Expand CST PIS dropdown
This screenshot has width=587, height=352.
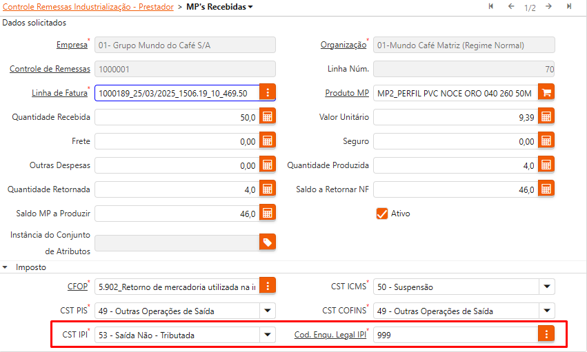point(268,311)
